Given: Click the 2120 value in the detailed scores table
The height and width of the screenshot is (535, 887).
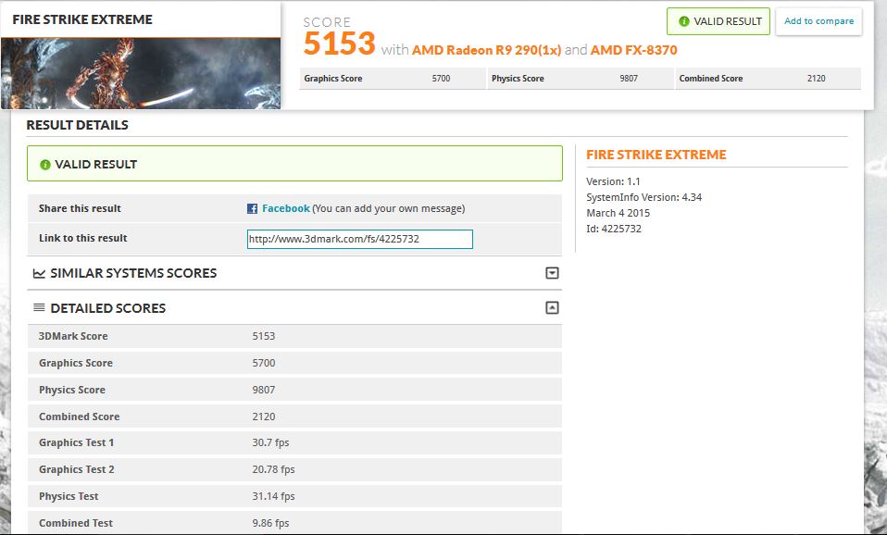Looking at the screenshot, I should tap(264, 417).
